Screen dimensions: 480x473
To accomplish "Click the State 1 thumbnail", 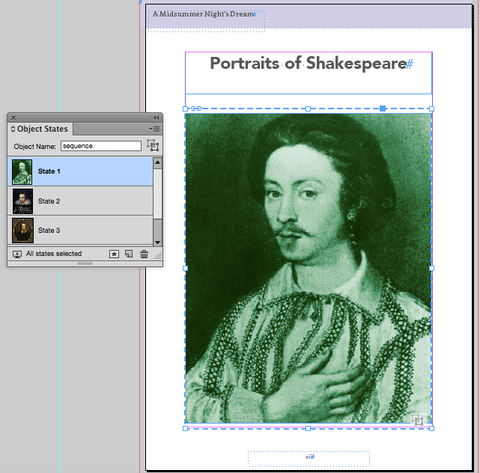I will coord(22,171).
